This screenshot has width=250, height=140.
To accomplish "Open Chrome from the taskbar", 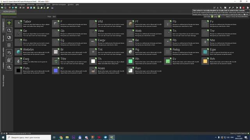I will 61,137.
